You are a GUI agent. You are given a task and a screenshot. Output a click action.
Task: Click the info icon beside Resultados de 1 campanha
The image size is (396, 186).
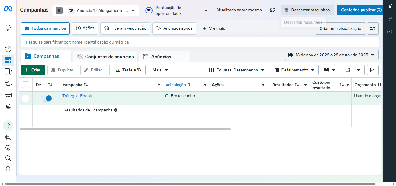pyautogui.click(x=116, y=110)
